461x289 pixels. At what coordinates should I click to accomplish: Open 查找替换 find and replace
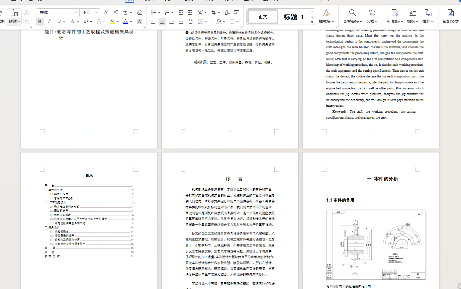(x=352, y=16)
